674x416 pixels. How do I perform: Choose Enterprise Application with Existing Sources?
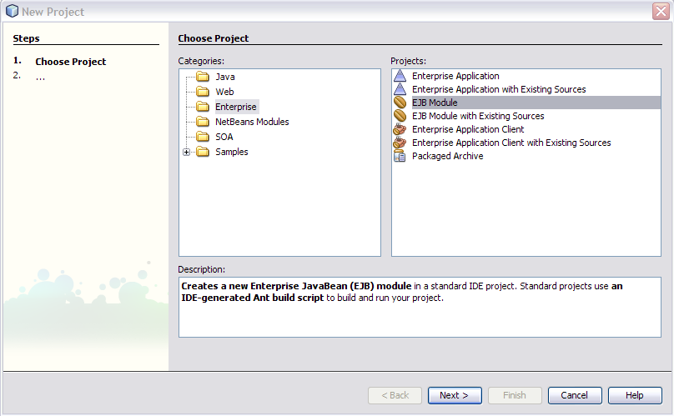click(499, 89)
